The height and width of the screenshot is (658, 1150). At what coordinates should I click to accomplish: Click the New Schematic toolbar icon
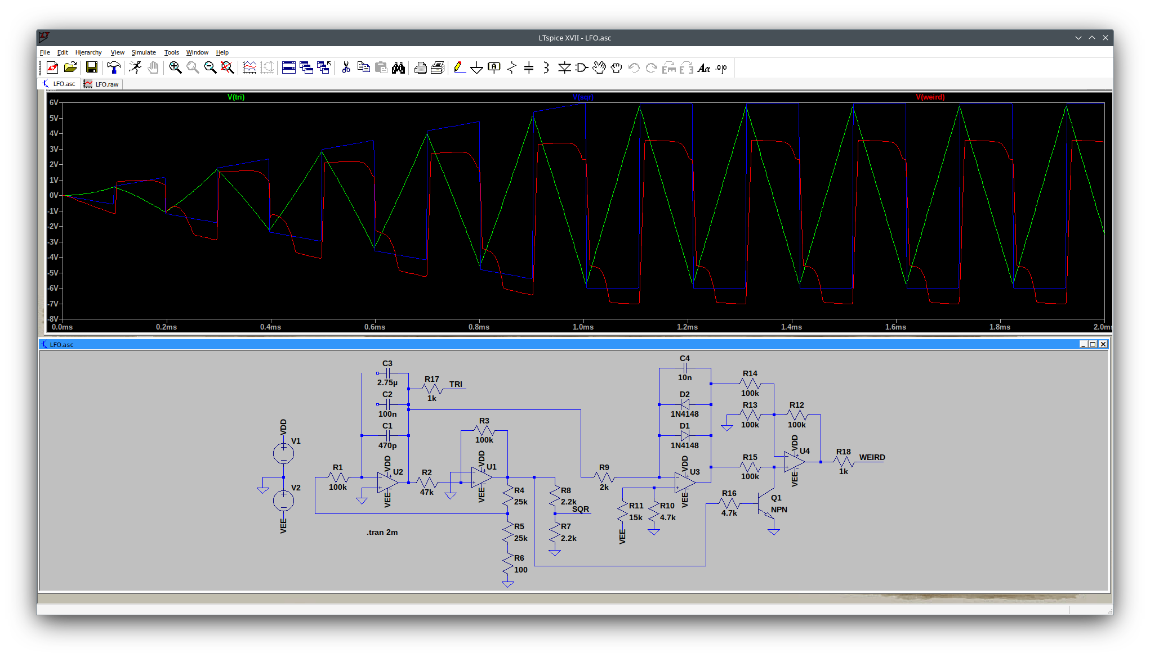(52, 67)
